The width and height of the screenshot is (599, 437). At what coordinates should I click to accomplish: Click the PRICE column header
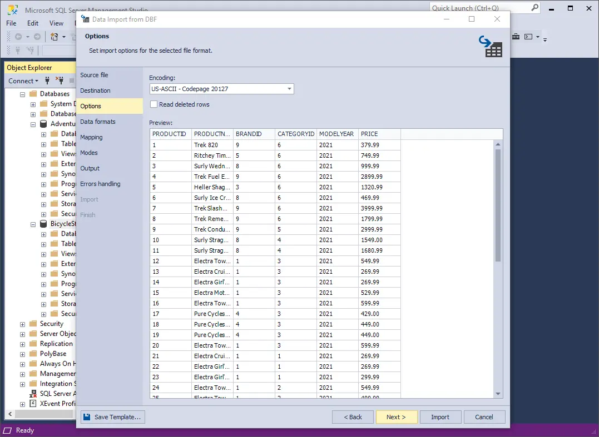[379, 134]
